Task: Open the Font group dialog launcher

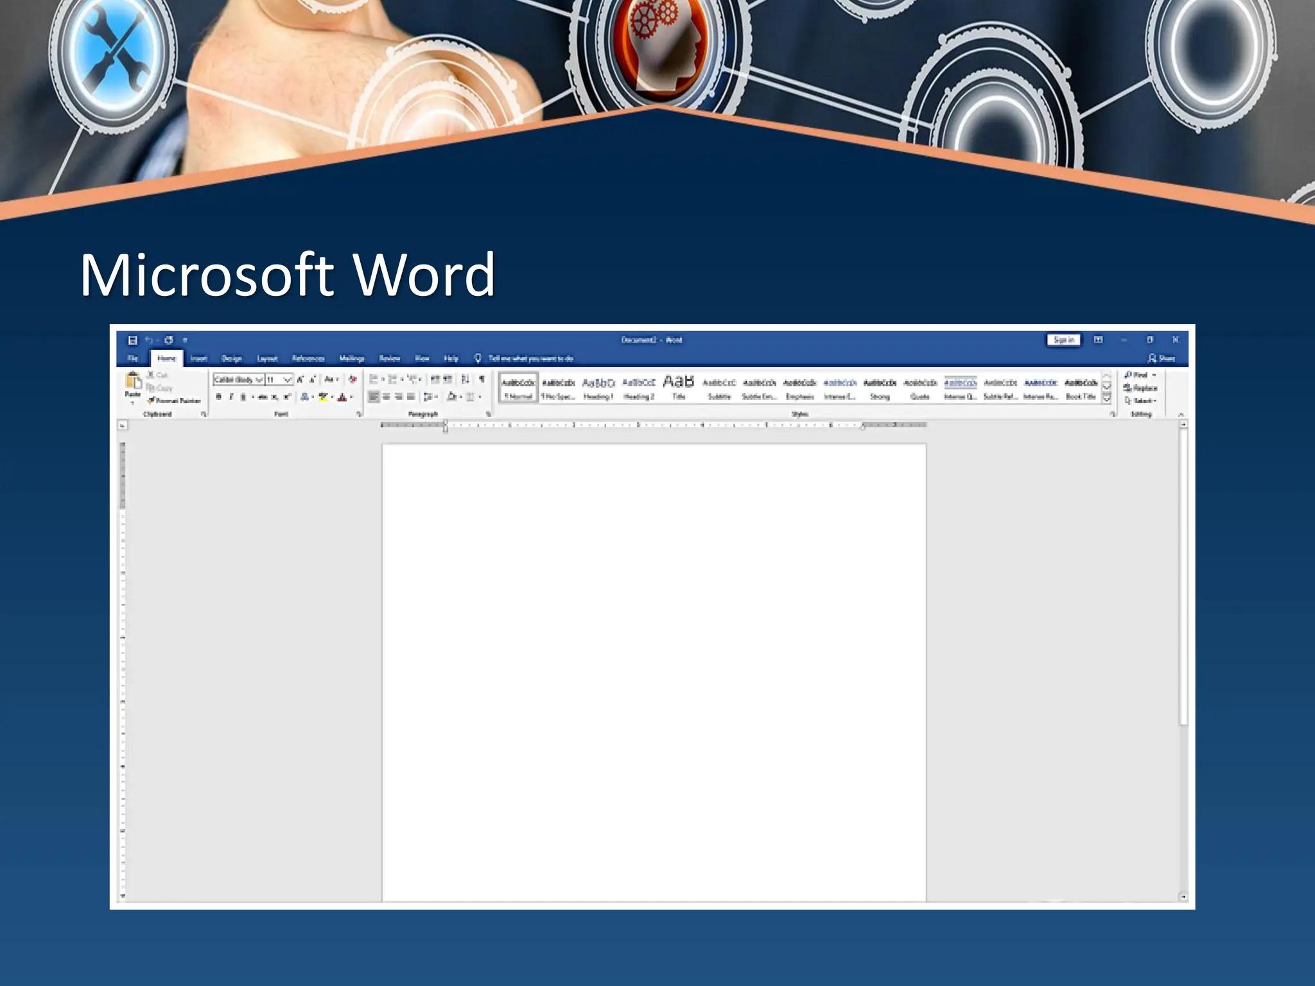Action: [x=359, y=415]
